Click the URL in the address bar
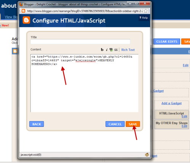The height and width of the screenshot is (163, 190). tap(85, 11)
